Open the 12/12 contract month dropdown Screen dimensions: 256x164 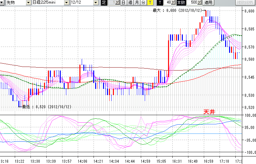[x=96, y=3]
